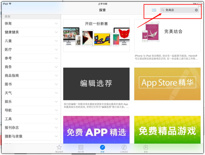The height and width of the screenshot is (155, 205).
Task: Expand the 工具 category chevron
Action: [56, 119]
